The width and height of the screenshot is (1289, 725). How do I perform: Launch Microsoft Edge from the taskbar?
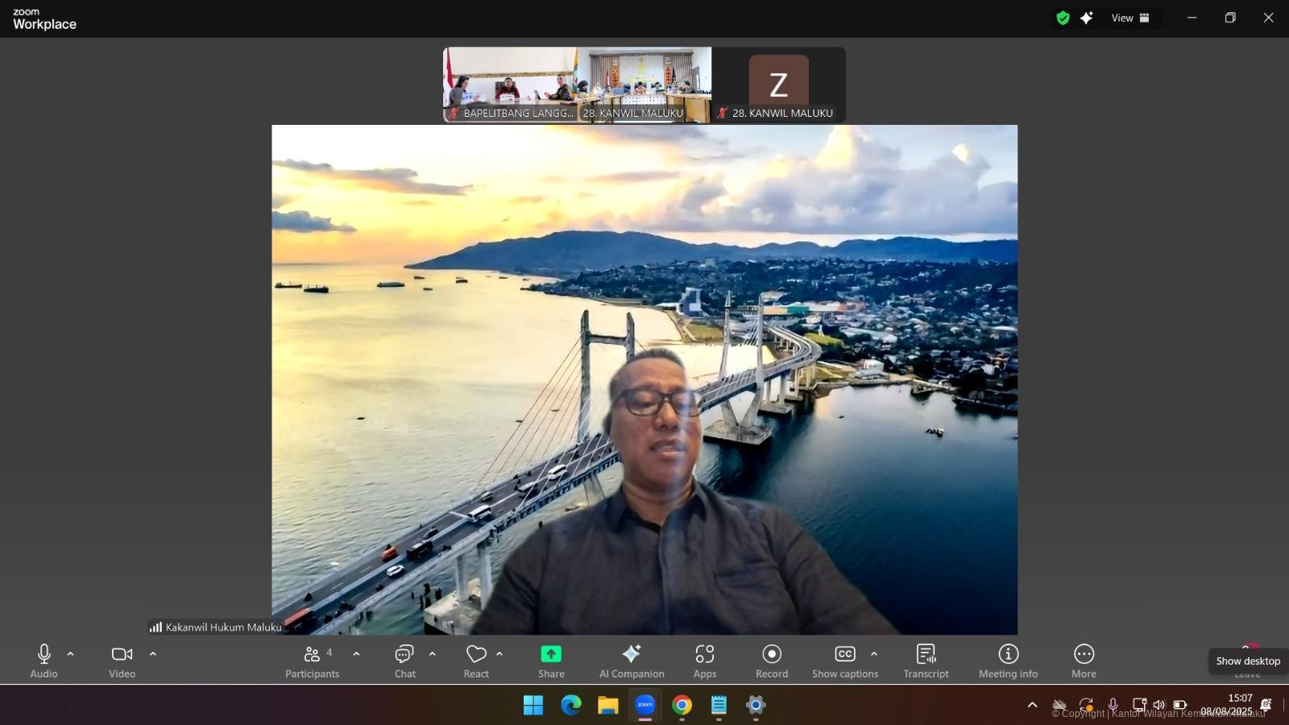pos(571,706)
